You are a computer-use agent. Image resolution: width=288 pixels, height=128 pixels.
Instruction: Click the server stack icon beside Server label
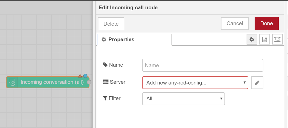point(106,82)
